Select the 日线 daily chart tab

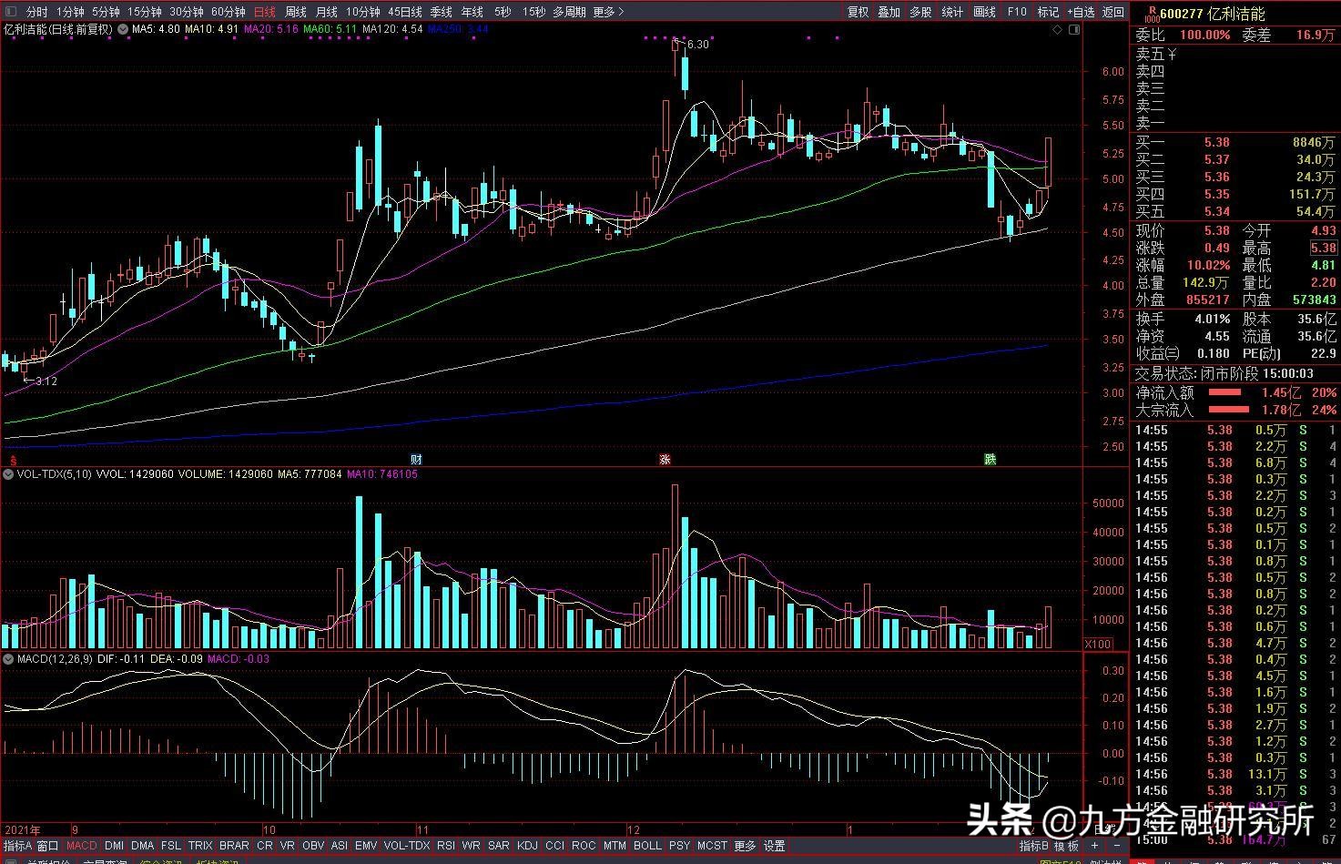click(x=264, y=12)
